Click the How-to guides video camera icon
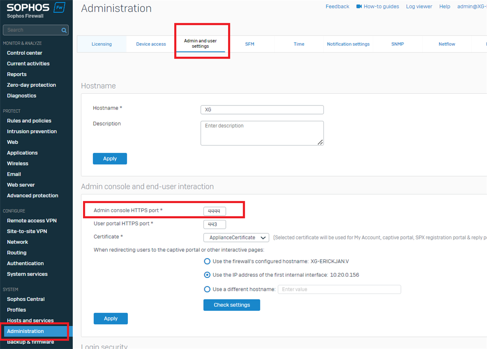 click(359, 6)
